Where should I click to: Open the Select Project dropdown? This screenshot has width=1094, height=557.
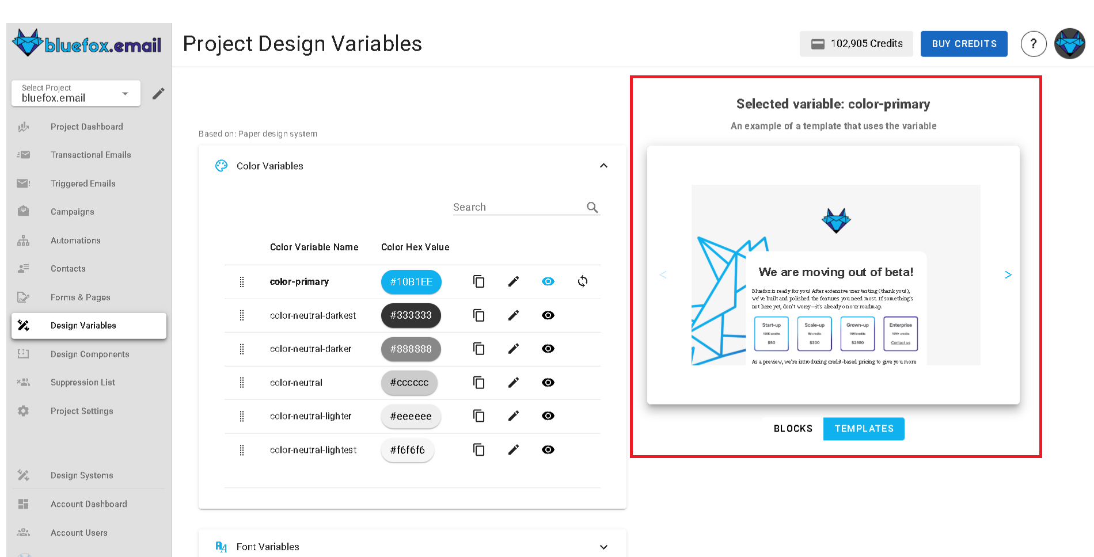[76, 93]
